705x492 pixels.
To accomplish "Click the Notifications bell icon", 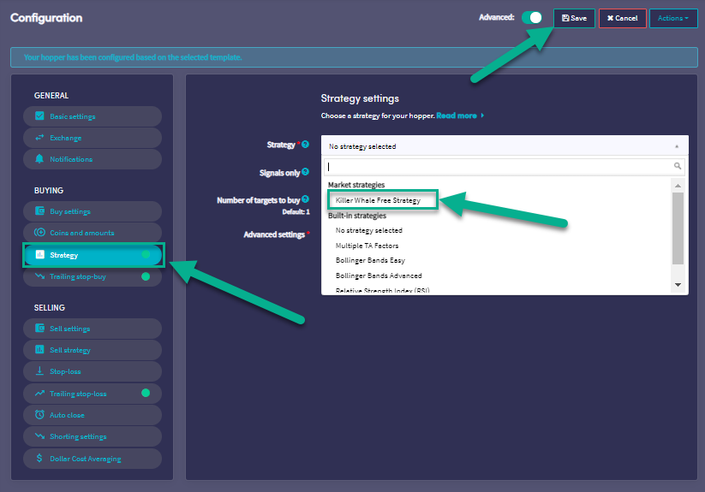I will click(x=39, y=159).
